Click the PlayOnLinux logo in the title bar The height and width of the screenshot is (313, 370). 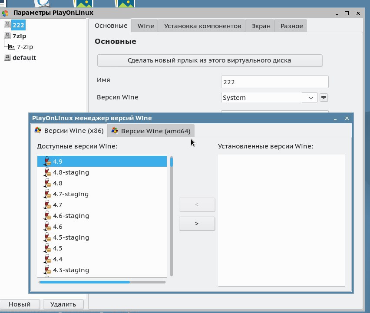(5, 13)
